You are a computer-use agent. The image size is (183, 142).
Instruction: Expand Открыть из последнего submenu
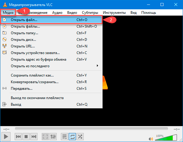pos(51,66)
